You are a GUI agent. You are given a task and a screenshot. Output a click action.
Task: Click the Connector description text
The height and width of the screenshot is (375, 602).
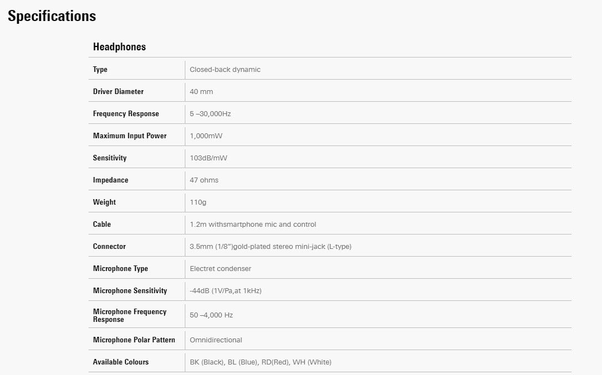click(270, 247)
